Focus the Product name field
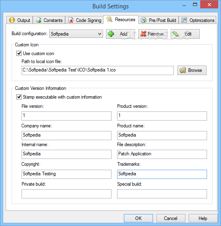The width and height of the screenshot is (221, 226). pos(162,135)
